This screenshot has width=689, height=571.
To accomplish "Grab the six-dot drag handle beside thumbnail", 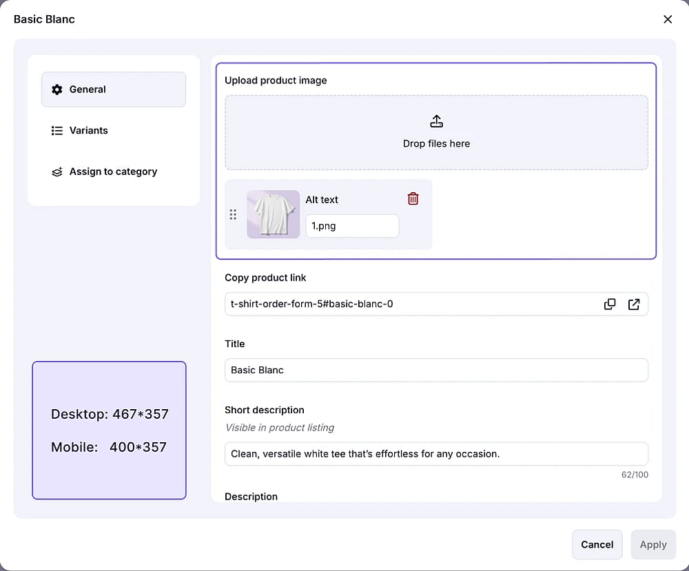I will tap(233, 214).
